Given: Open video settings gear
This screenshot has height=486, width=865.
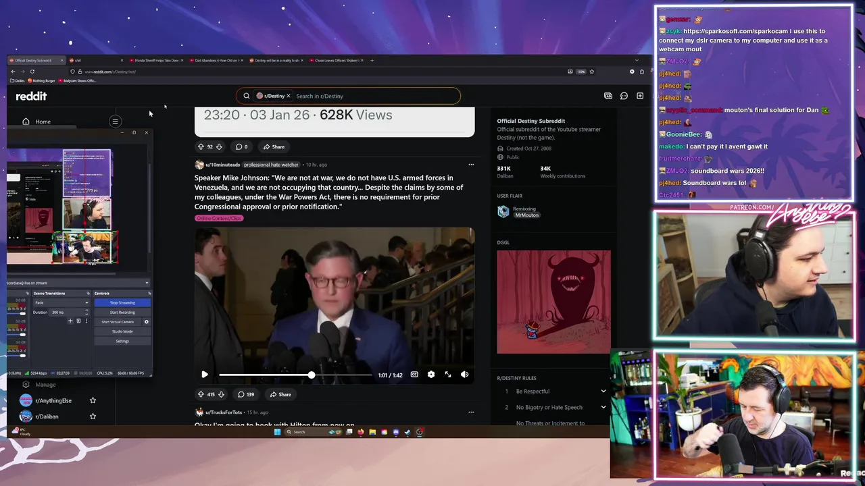Looking at the screenshot, I should click(x=431, y=375).
